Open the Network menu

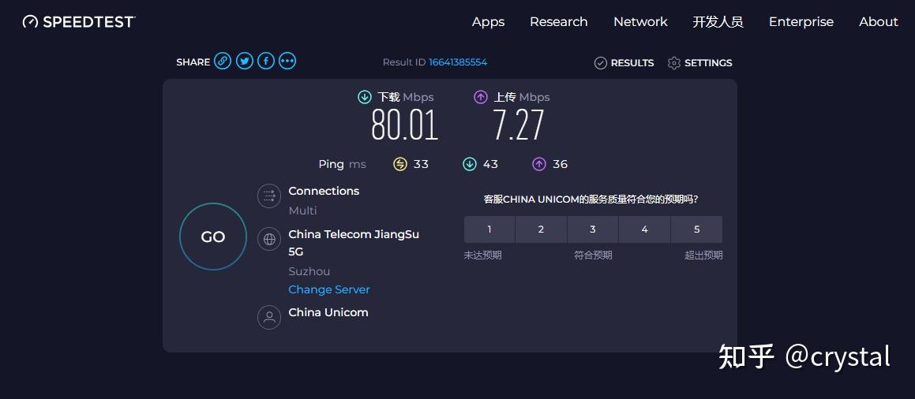coord(640,22)
